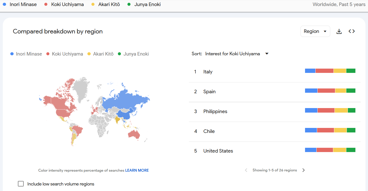
Task: Open LEARN MORE link
Action: [x=137, y=170]
